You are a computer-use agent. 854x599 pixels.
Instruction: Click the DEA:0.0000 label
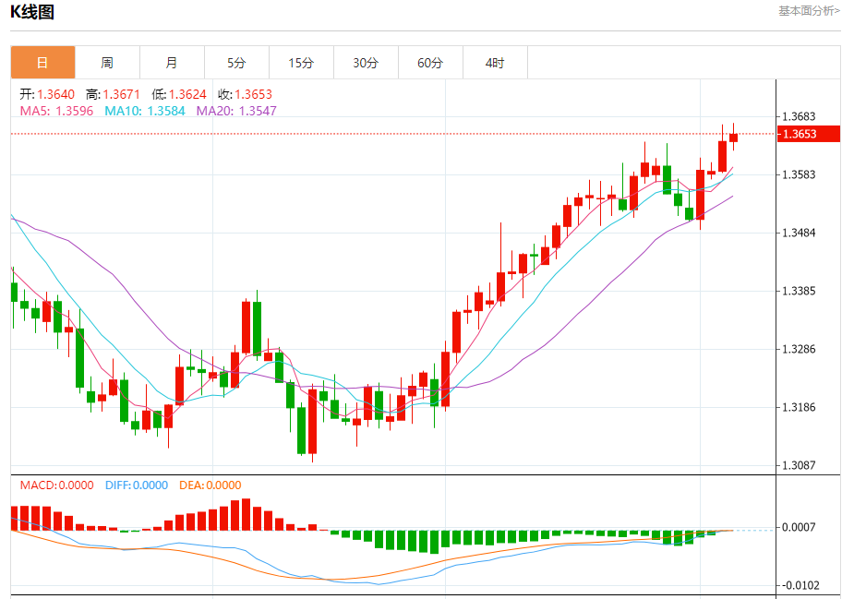[210, 485]
